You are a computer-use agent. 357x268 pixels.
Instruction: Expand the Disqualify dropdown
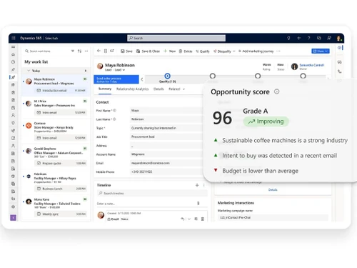click(233, 51)
